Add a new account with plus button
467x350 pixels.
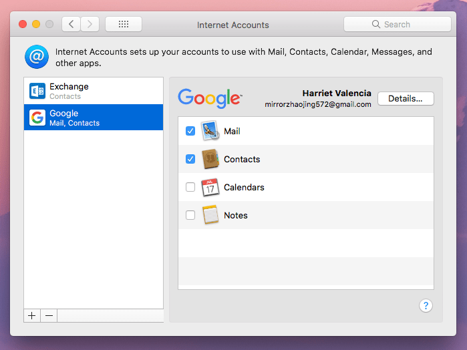[x=32, y=315]
